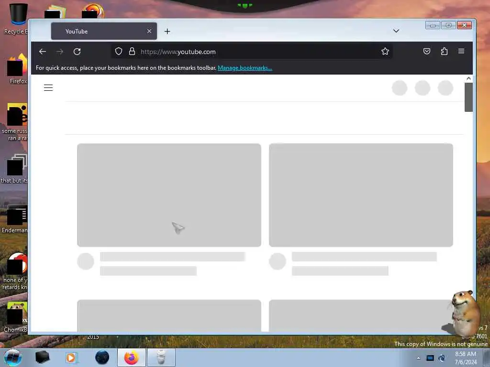This screenshot has height=367, width=490.
Task: Open a new tab with the plus button
Action: pyautogui.click(x=167, y=31)
